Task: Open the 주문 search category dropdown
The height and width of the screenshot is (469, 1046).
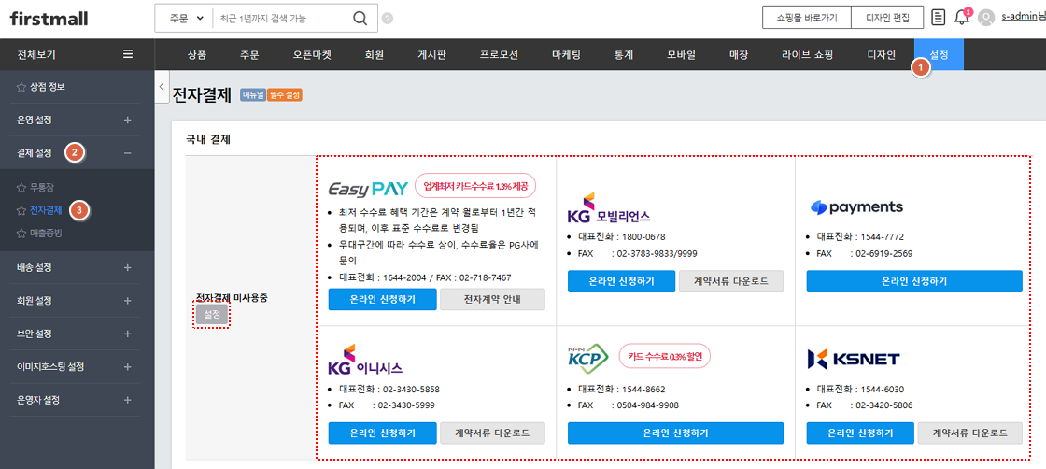Action: tap(185, 19)
